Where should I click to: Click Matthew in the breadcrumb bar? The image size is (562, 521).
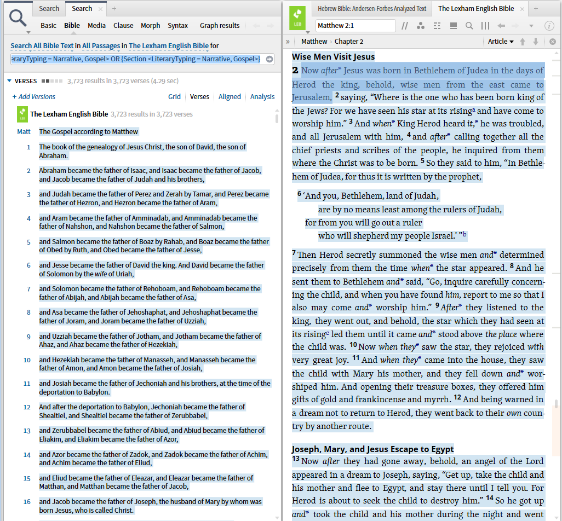[x=314, y=42]
